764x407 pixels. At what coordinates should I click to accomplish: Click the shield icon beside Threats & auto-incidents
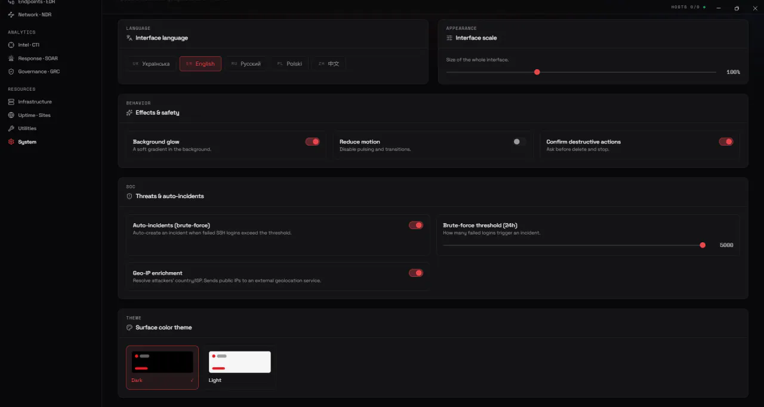point(130,196)
